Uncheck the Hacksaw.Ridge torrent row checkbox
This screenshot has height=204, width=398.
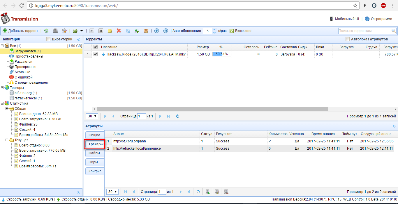(95, 54)
